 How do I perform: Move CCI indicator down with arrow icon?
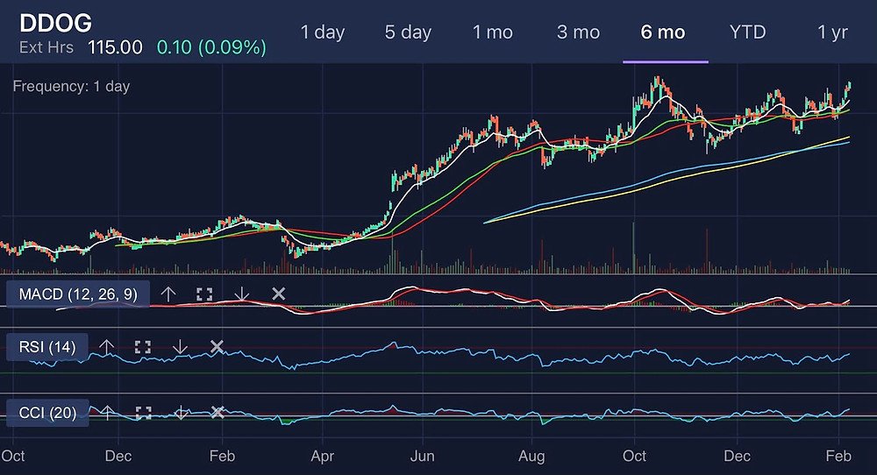pos(181,413)
